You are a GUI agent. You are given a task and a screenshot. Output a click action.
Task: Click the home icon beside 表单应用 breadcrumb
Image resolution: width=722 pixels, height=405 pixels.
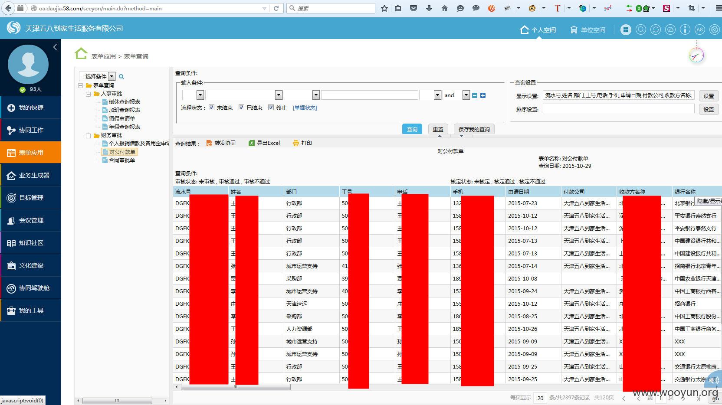(x=81, y=54)
